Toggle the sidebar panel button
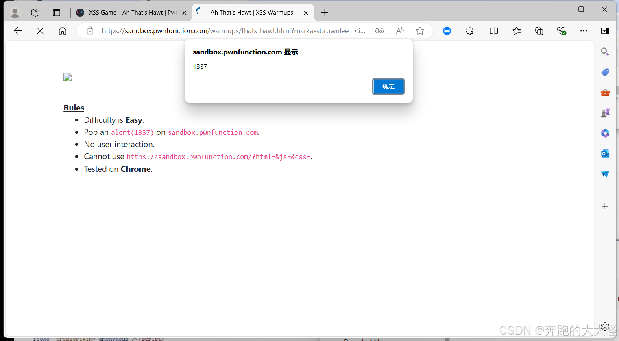The width and height of the screenshot is (619, 341). 605,31
